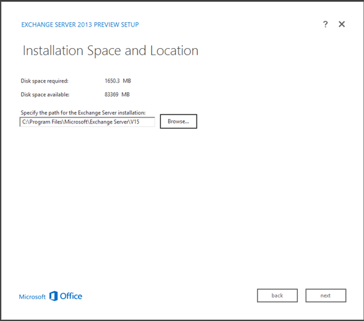Click the Office logo icon
The height and width of the screenshot is (321, 364).
tap(53, 296)
